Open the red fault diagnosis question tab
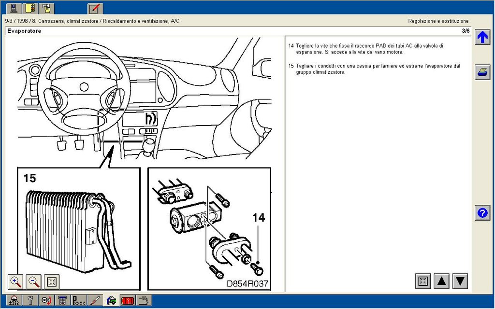The height and width of the screenshot is (309, 495). coord(127,300)
